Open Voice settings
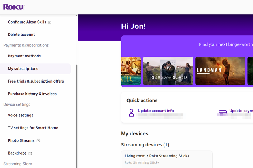The image size is (253, 168). tap(21, 115)
